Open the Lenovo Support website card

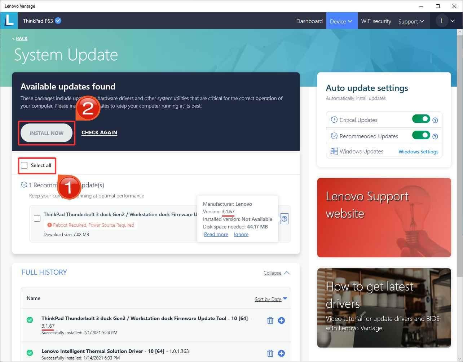(384, 218)
